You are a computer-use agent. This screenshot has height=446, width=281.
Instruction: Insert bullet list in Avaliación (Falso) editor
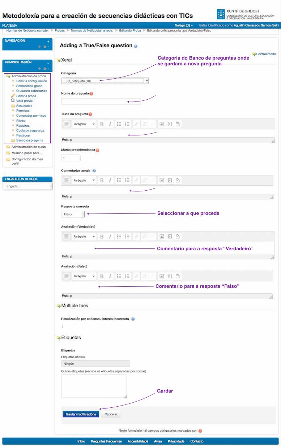(x=119, y=276)
